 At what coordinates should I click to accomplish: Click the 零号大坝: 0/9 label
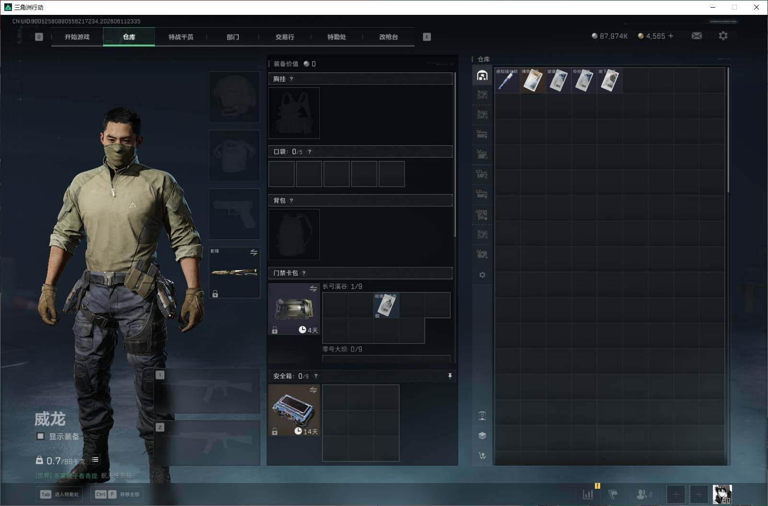click(342, 349)
